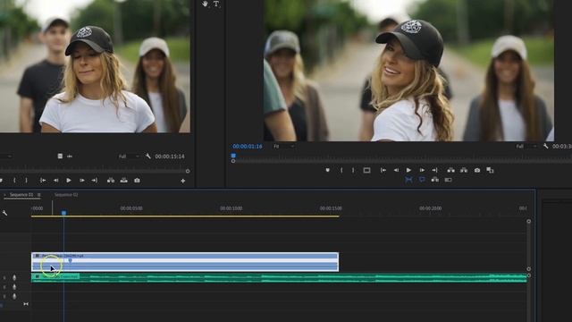Open Timeline display settings wrench
The image size is (572, 322).
point(4,213)
